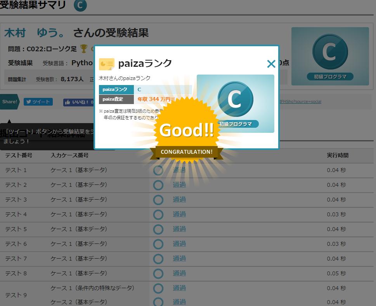Click 問題：C022:ローソク足 title
This screenshot has width=376, height=306.
coord(42,49)
